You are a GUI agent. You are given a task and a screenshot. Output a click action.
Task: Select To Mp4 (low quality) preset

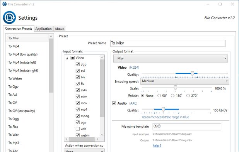pos(27,54)
